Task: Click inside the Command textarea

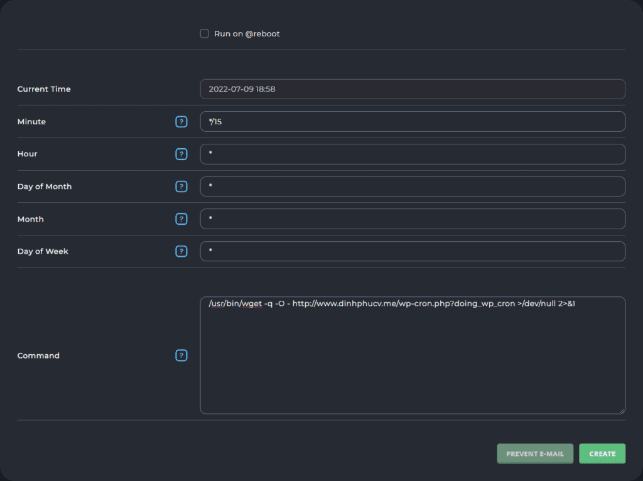Action: [413, 355]
